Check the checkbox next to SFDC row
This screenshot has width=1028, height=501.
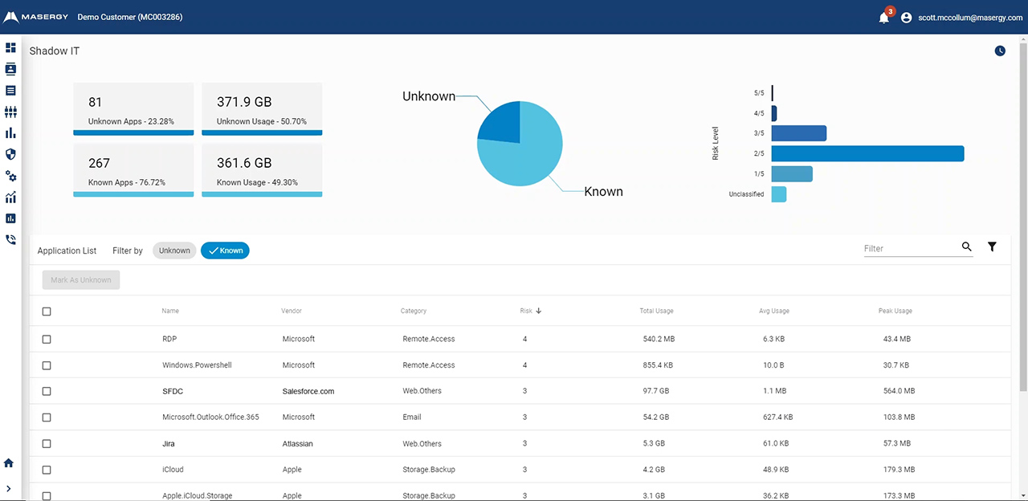pos(46,391)
